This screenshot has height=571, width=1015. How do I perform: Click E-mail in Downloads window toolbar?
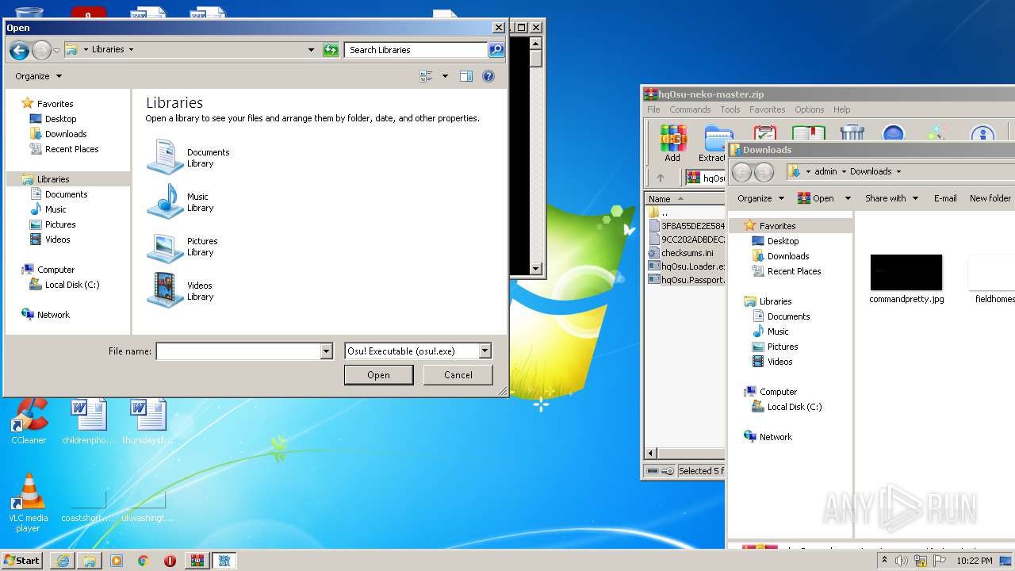(x=945, y=198)
